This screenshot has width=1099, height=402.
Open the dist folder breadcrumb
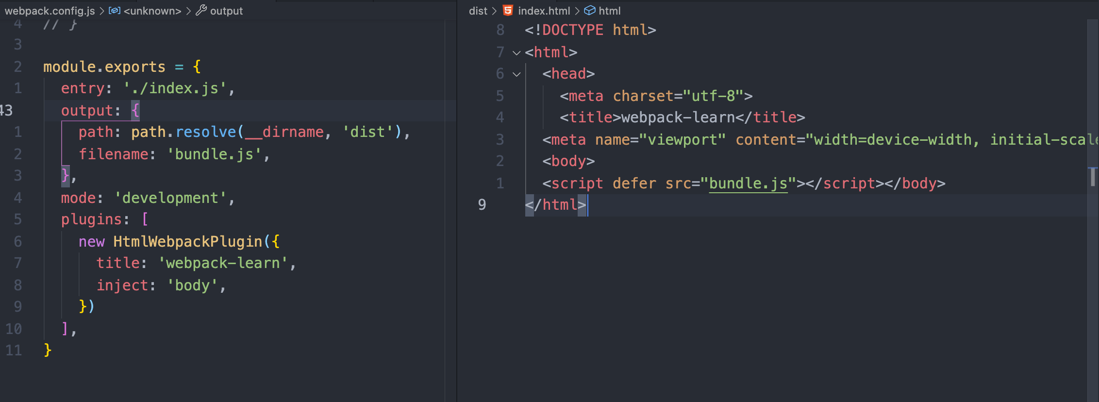(478, 11)
